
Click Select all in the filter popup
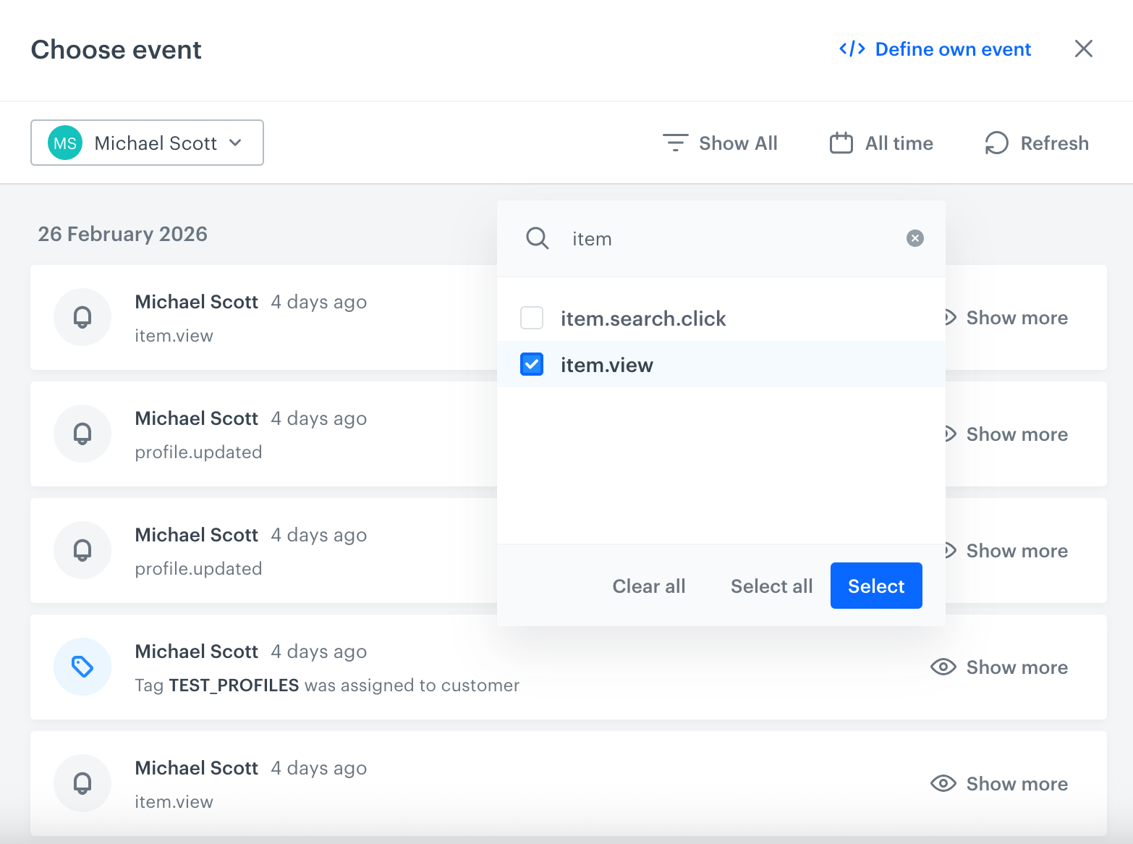(x=771, y=586)
